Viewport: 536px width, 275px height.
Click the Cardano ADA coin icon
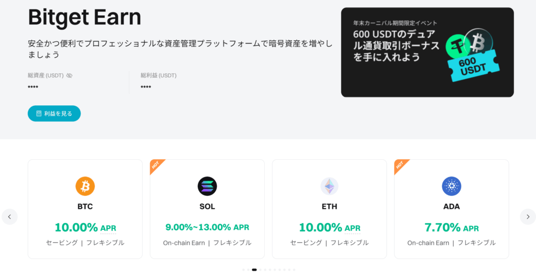coord(451,185)
